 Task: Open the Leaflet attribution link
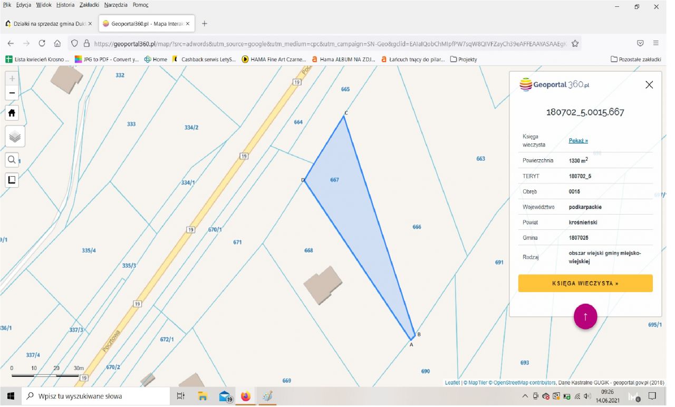coord(452,383)
